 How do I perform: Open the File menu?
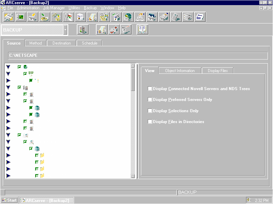(x=10, y=8)
